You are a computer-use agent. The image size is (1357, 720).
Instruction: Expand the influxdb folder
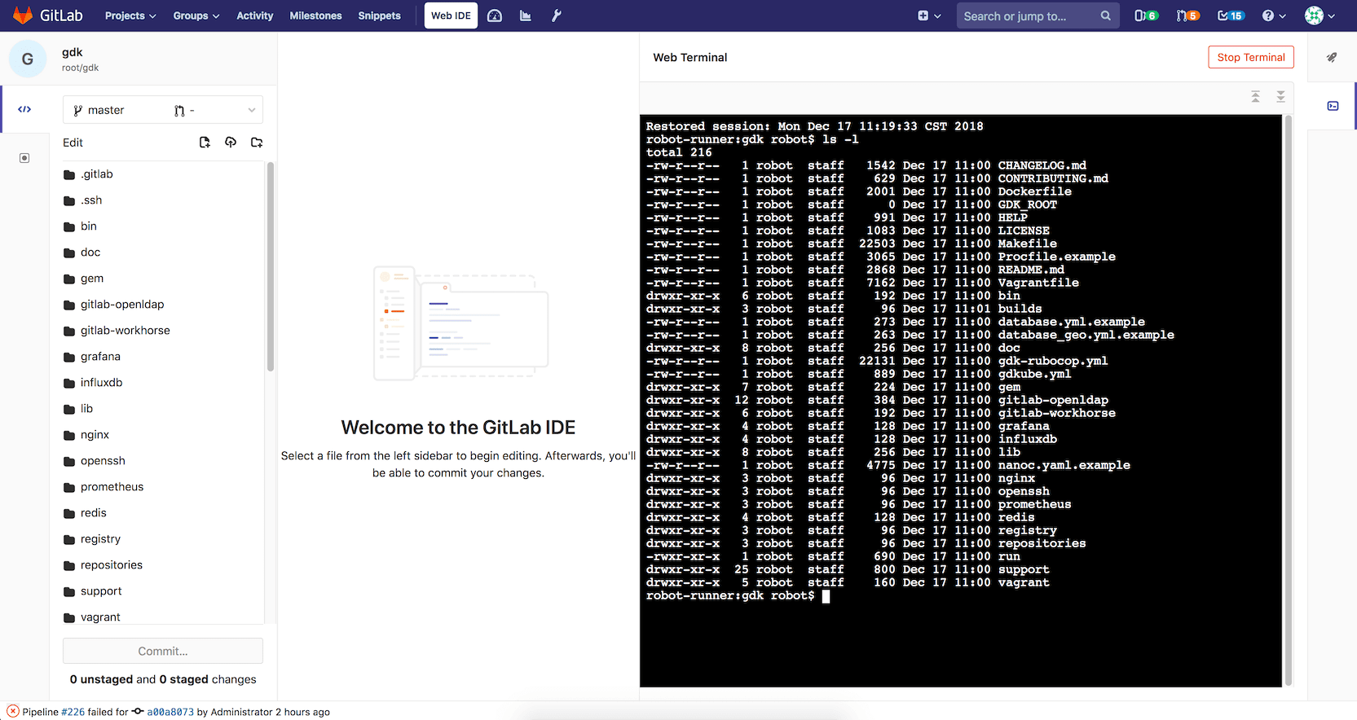coord(163,383)
